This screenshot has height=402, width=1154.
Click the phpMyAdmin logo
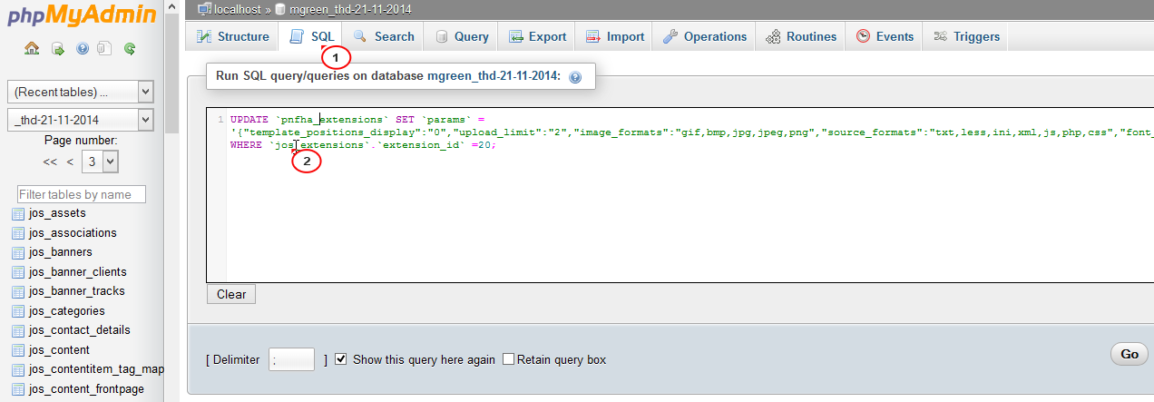coord(82,16)
